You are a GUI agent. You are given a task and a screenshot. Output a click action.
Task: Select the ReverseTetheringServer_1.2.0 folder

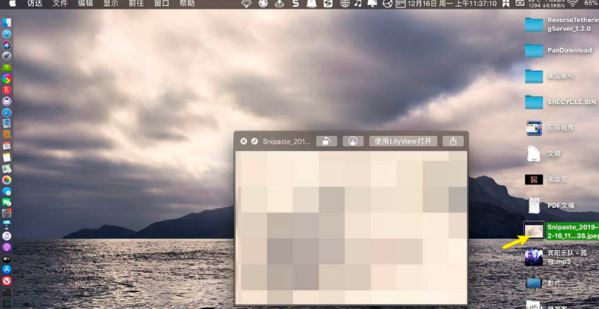pos(534,25)
